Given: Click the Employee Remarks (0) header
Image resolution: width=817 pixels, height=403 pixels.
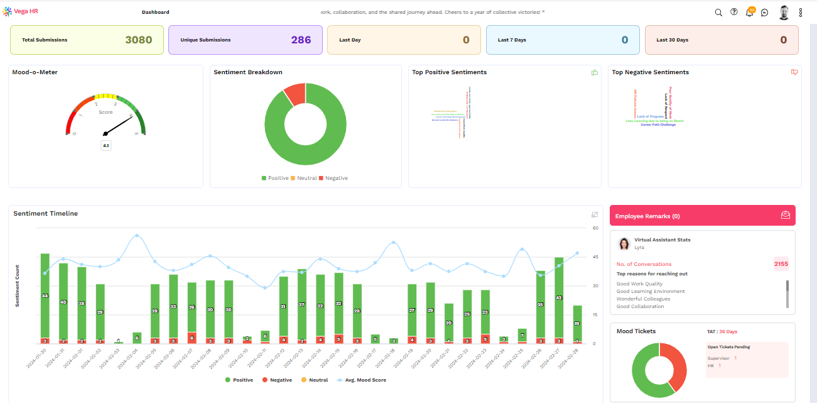Looking at the screenshot, I should (x=647, y=216).
